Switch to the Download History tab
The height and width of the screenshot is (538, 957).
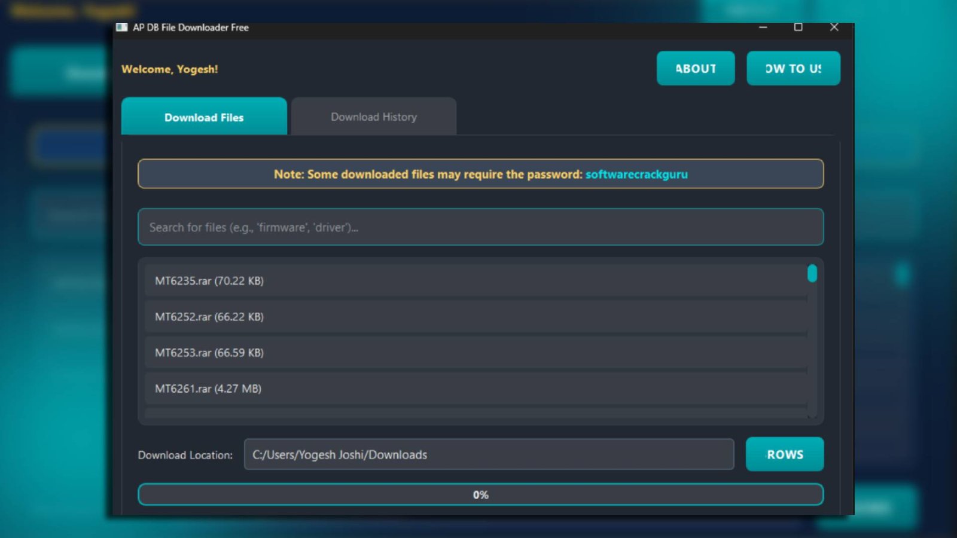[373, 117]
